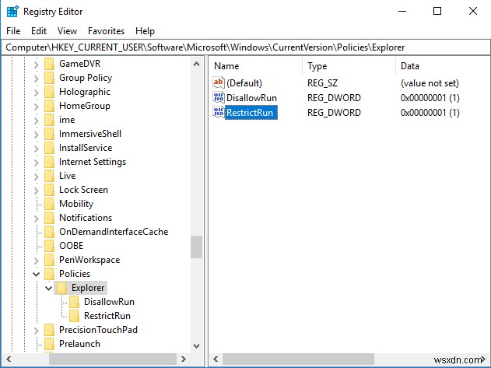Select the DisallowRun DWORD value icon
The height and width of the screenshot is (368, 491).
pos(219,97)
